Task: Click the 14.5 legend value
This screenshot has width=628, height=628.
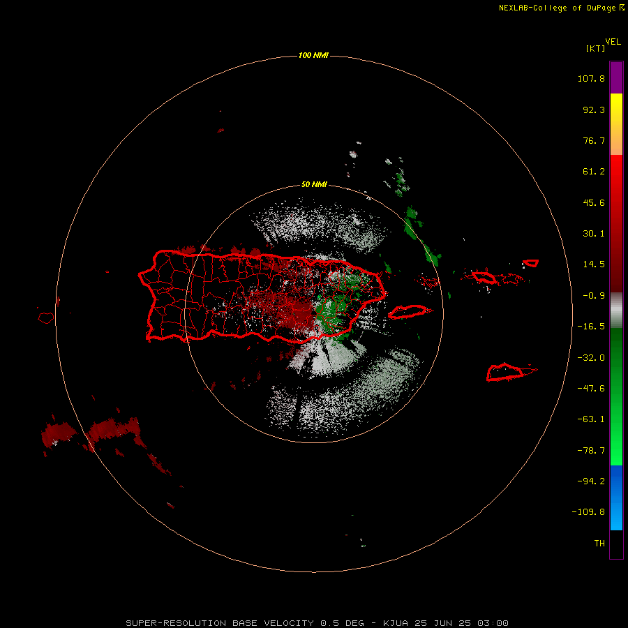Action: 594,264
